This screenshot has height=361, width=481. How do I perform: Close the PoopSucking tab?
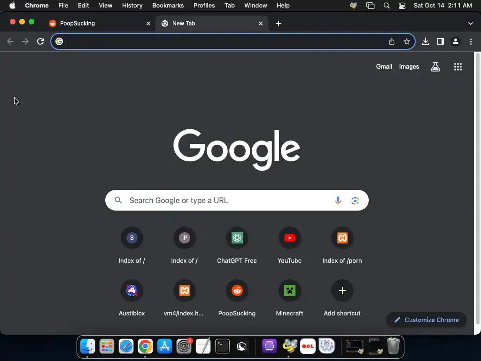148,24
